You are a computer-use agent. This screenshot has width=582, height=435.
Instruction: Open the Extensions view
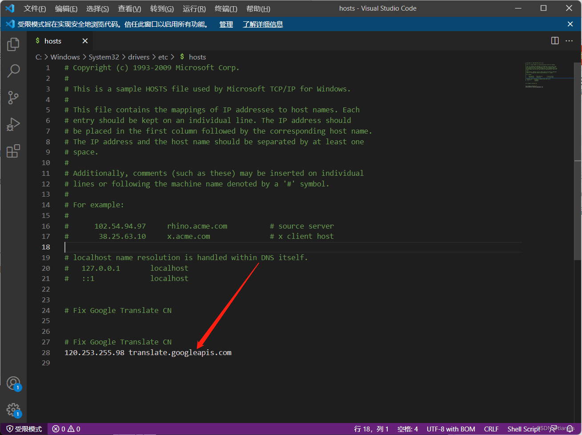(x=13, y=151)
